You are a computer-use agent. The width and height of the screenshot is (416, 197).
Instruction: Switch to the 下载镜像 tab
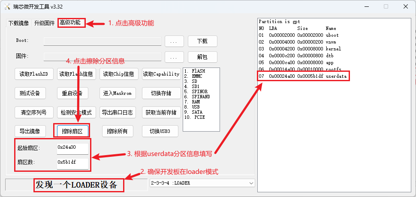18,23
